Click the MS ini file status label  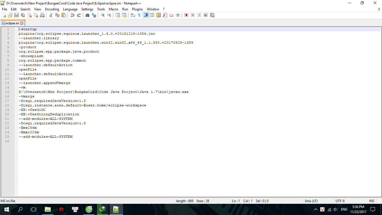pos(8,201)
